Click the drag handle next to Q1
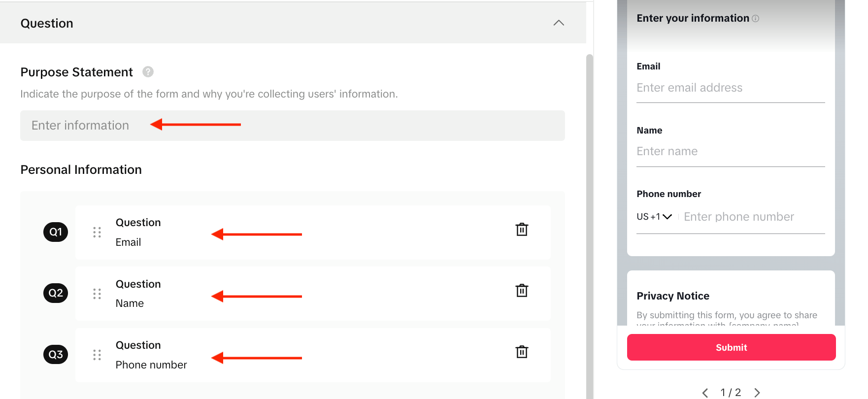 pyautogui.click(x=97, y=232)
